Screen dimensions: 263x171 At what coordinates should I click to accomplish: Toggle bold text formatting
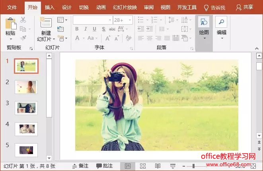click(77, 29)
